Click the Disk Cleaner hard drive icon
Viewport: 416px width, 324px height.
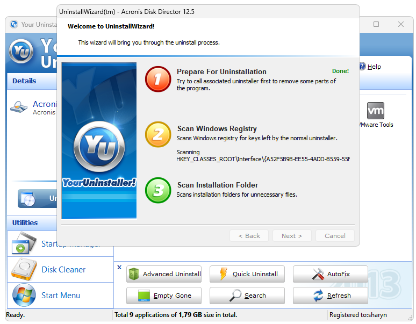pos(24,269)
